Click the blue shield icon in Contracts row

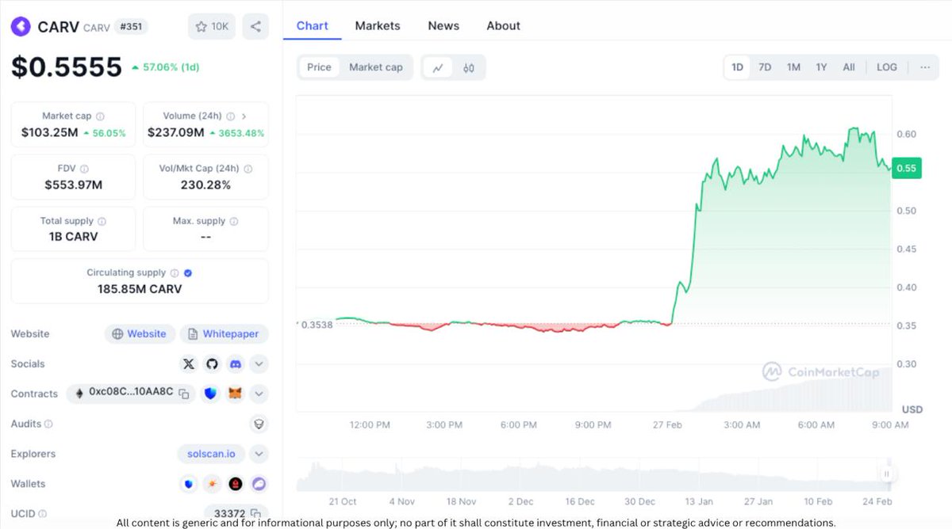click(210, 394)
